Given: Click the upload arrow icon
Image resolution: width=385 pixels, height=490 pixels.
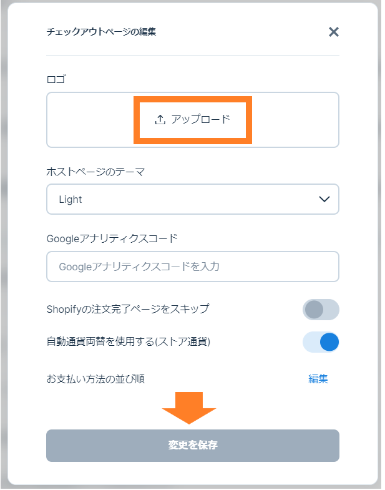Looking at the screenshot, I should 160,119.
